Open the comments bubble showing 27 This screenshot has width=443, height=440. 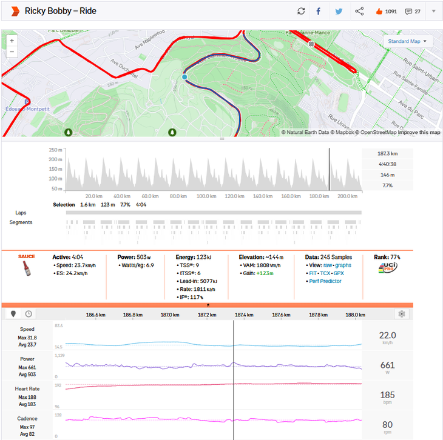[409, 11]
